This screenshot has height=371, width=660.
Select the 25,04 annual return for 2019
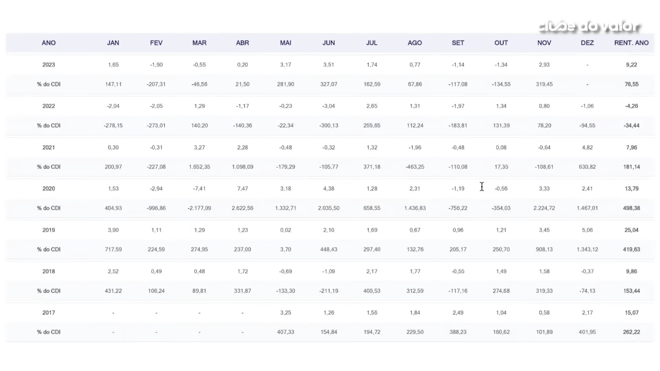tap(631, 230)
